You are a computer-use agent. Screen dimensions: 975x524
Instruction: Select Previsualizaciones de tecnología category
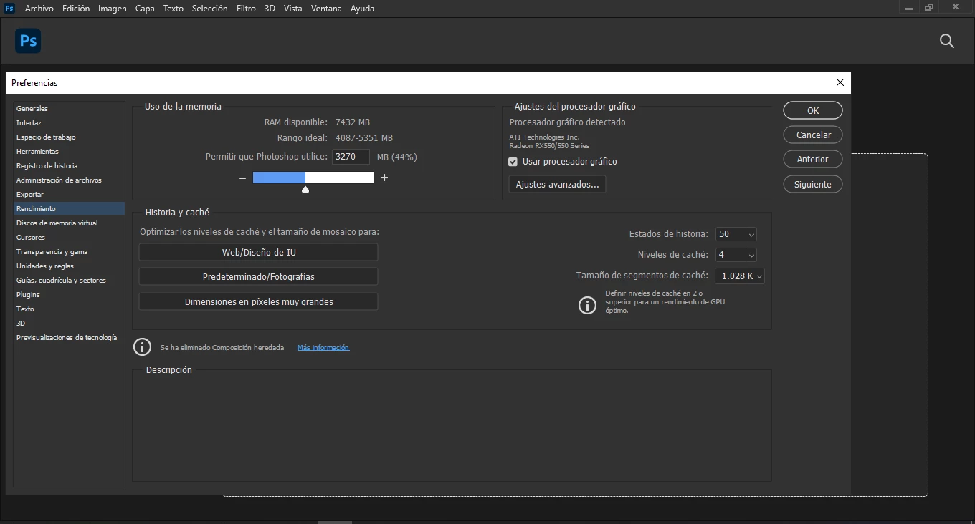click(69, 338)
